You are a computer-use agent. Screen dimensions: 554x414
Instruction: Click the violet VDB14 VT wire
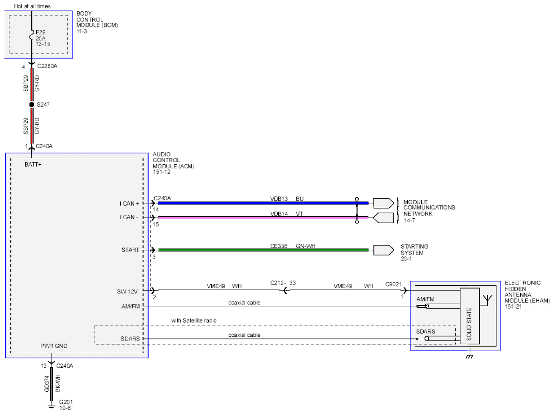[x=263, y=218]
